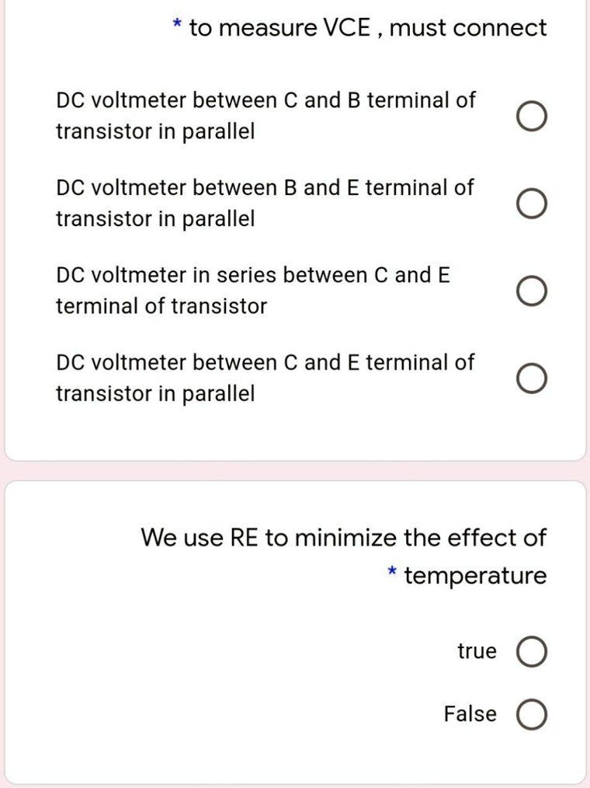The height and width of the screenshot is (788, 590).
Task: Pick the 'DC voltmeter between C and E in parallel' option
Action: pos(531,379)
